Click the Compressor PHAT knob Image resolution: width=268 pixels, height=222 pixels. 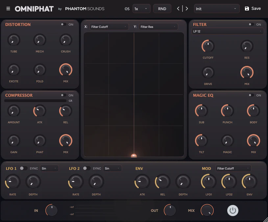point(39,141)
